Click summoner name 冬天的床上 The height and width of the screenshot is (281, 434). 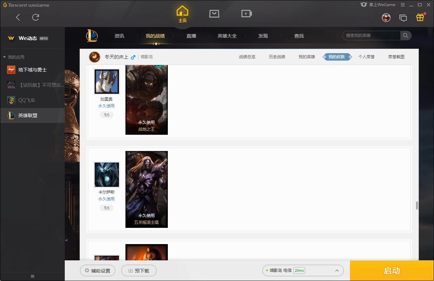pos(117,57)
